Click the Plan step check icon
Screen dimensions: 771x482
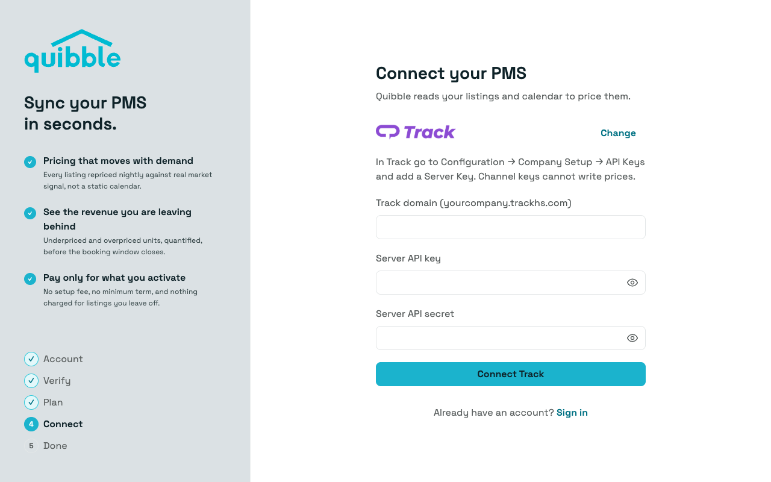click(31, 402)
